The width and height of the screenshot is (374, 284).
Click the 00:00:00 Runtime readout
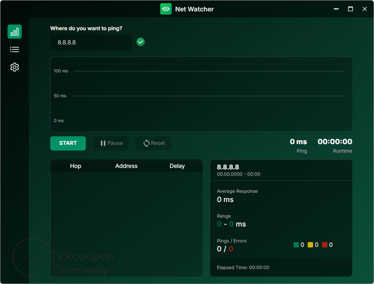pos(335,142)
